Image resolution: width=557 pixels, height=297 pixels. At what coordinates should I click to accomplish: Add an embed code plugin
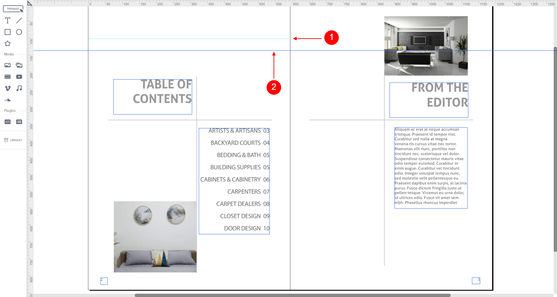(x=8, y=122)
